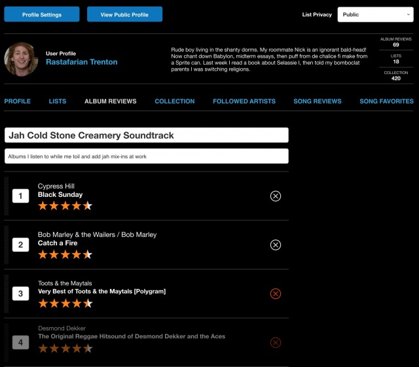
Task: Open the Song Favorites tab
Action: coord(386,101)
